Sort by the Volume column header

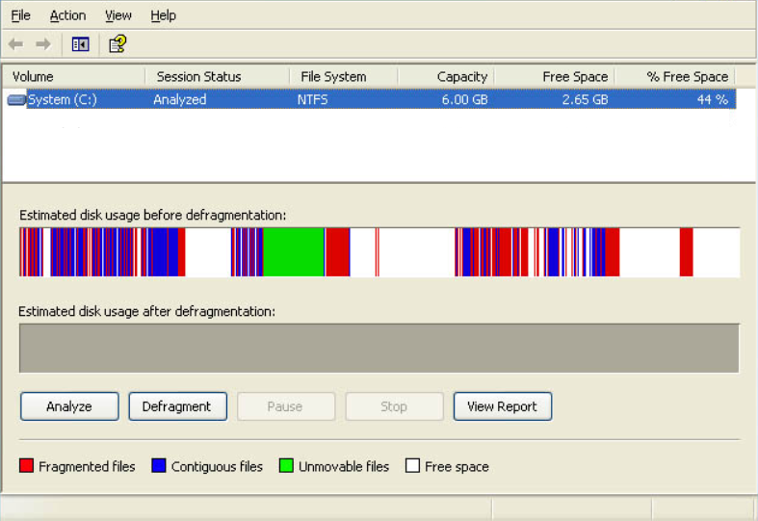74,77
